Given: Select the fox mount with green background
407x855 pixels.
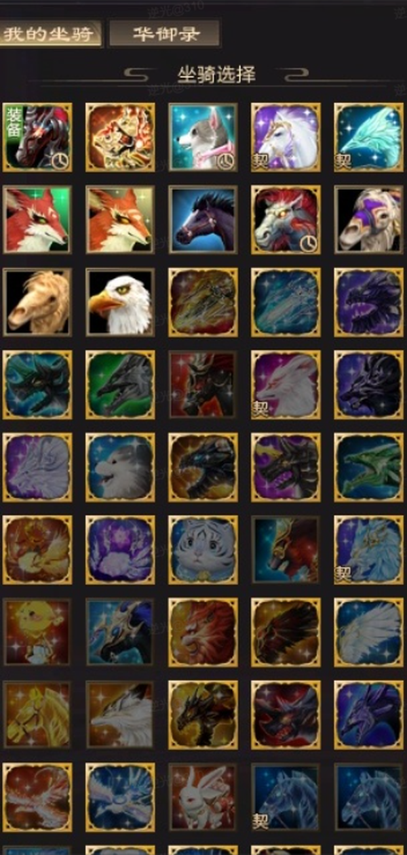Looking at the screenshot, I should 37,220.
